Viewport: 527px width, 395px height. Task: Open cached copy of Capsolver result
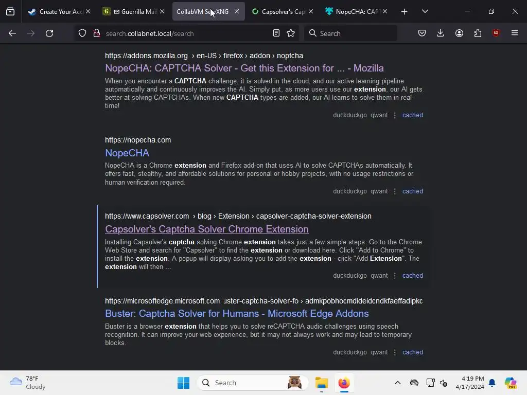(x=413, y=276)
